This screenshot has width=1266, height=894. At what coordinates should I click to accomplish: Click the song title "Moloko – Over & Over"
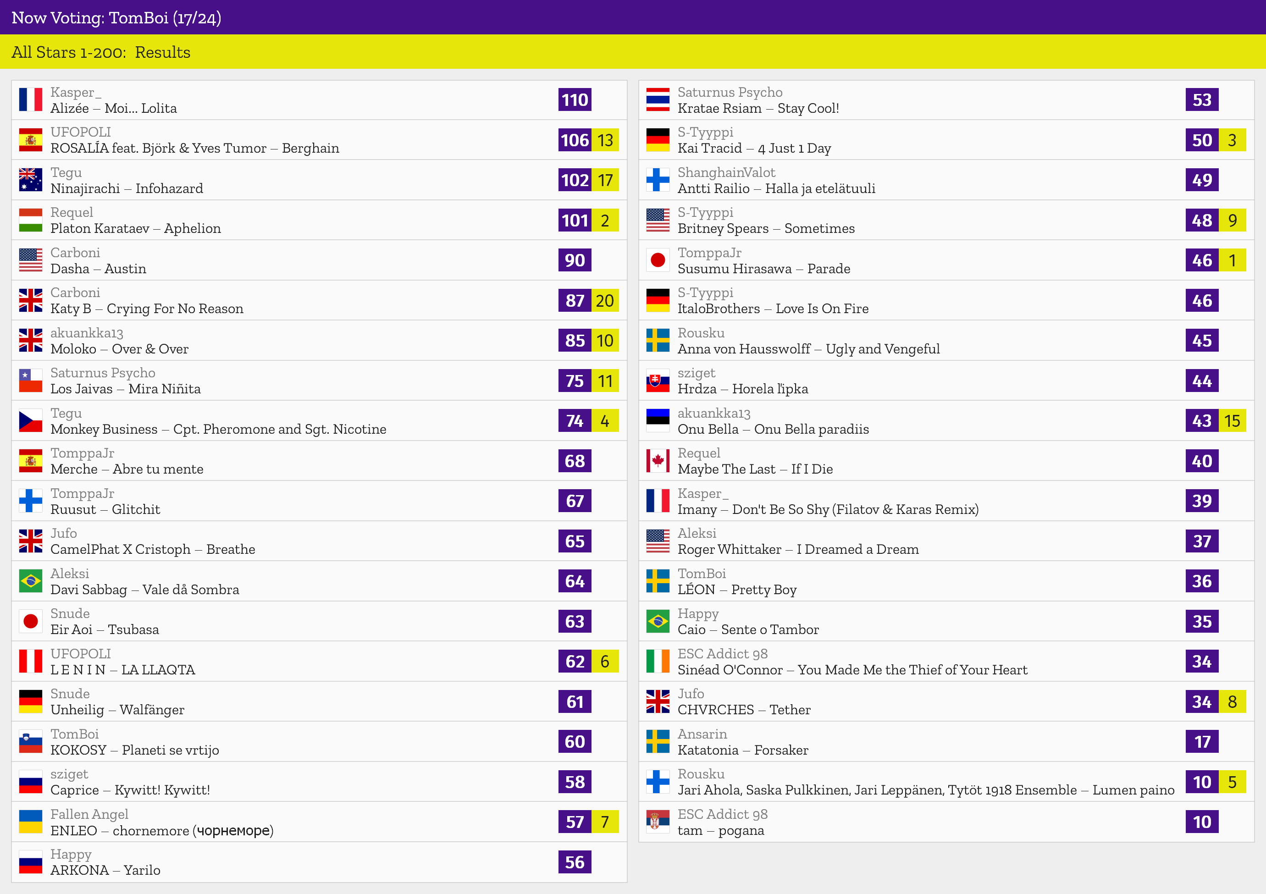120,349
